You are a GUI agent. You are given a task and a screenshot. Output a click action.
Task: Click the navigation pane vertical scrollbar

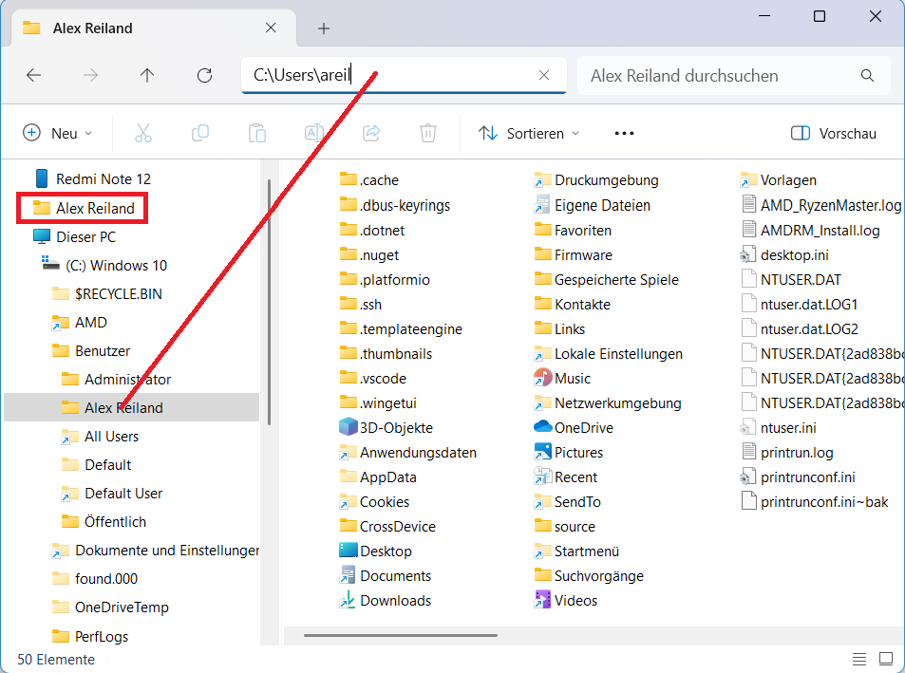tap(269, 302)
